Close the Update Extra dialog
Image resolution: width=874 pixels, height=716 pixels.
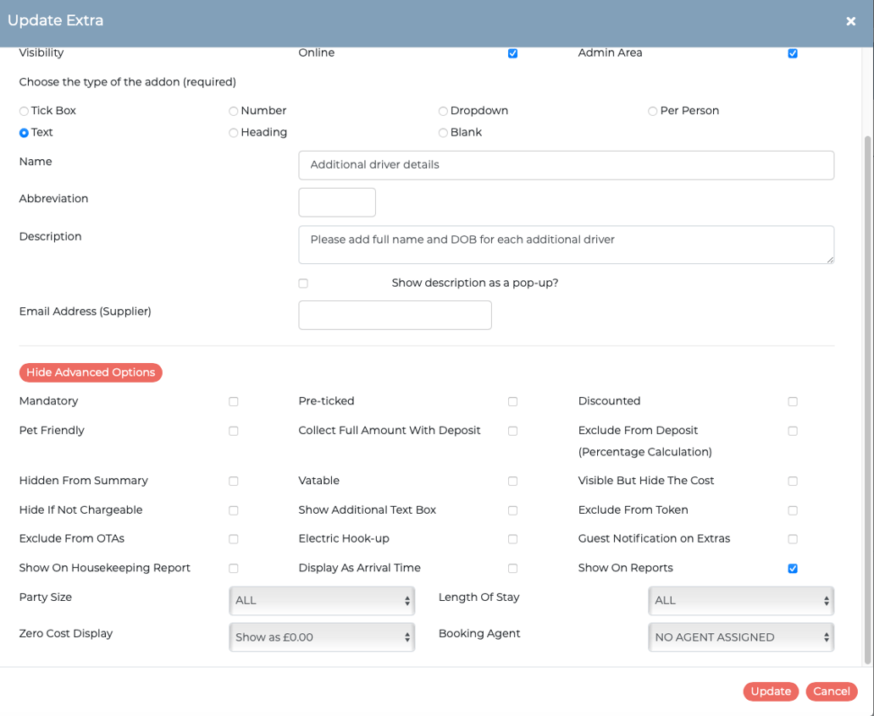850,21
